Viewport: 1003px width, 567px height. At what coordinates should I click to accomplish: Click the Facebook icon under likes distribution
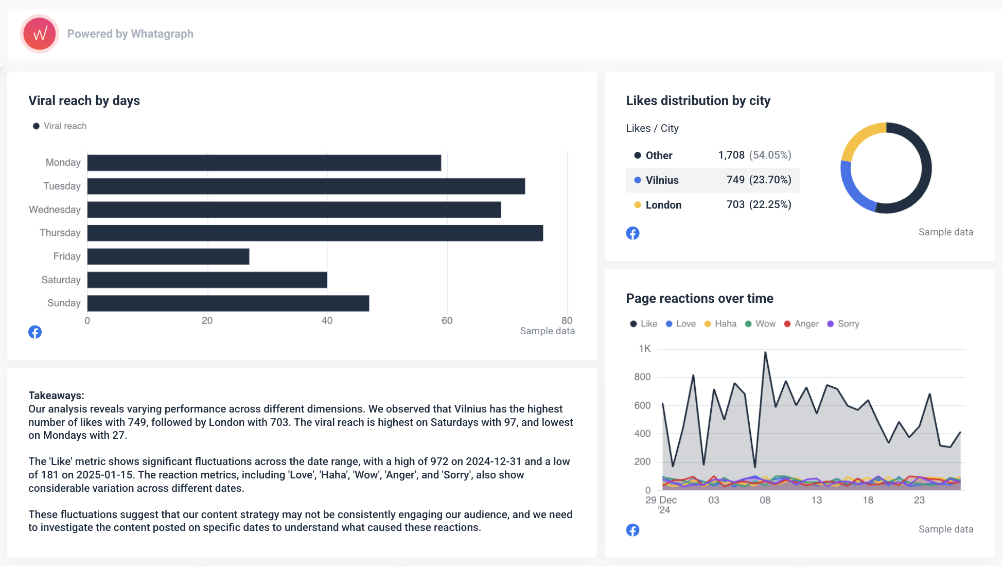click(632, 233)
